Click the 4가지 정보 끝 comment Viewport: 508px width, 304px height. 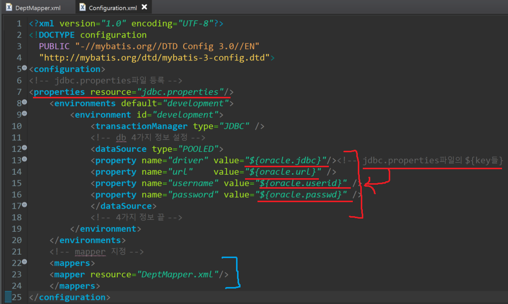[x=136, y=218]
